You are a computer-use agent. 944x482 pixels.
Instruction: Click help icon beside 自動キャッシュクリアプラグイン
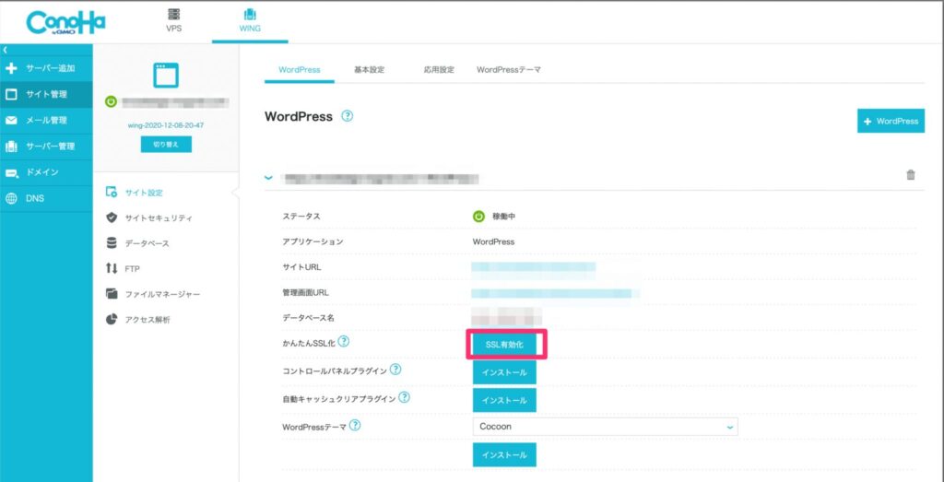[x=404, y=397]
